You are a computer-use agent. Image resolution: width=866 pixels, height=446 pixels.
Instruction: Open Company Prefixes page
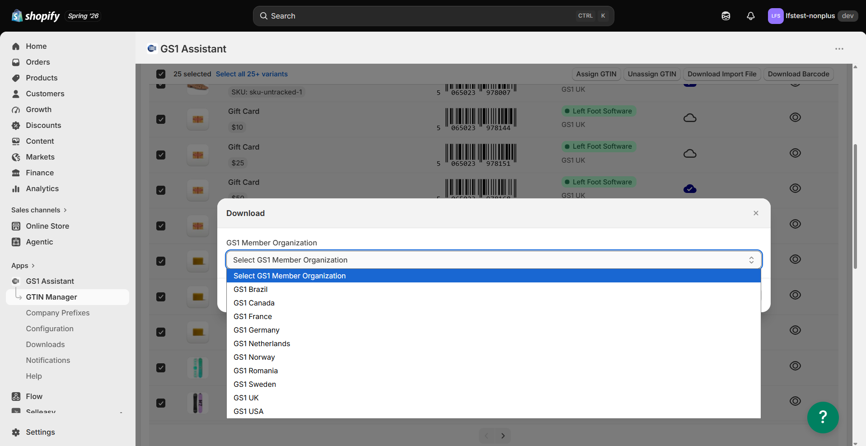(x=57, y=313)
